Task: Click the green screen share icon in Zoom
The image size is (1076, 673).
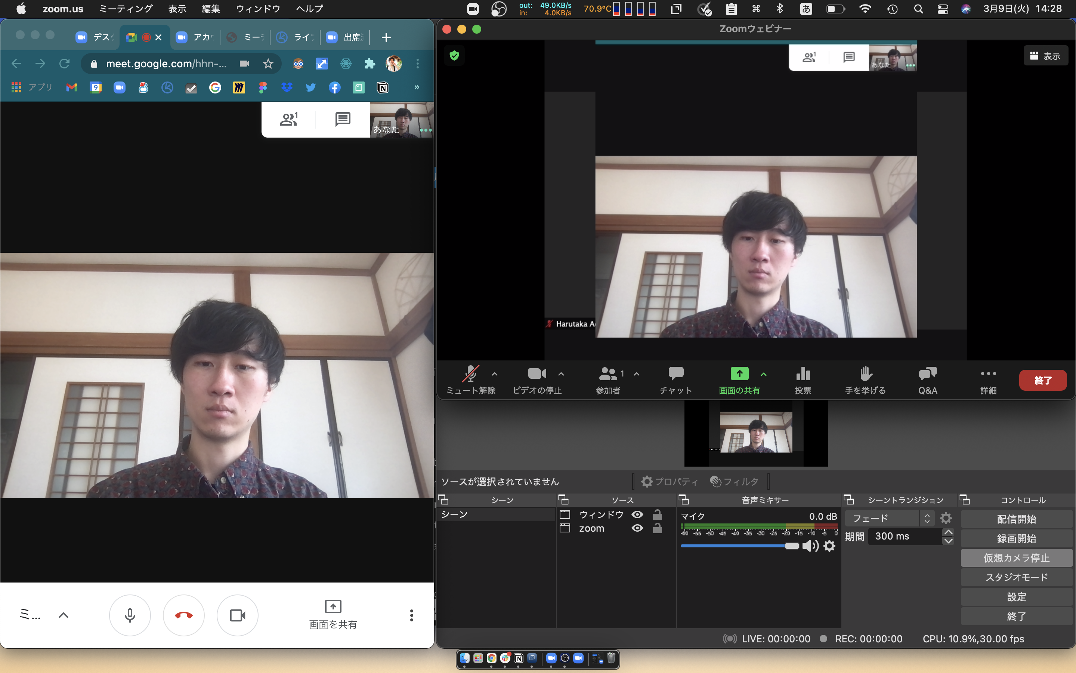Action: click(739, 374)
